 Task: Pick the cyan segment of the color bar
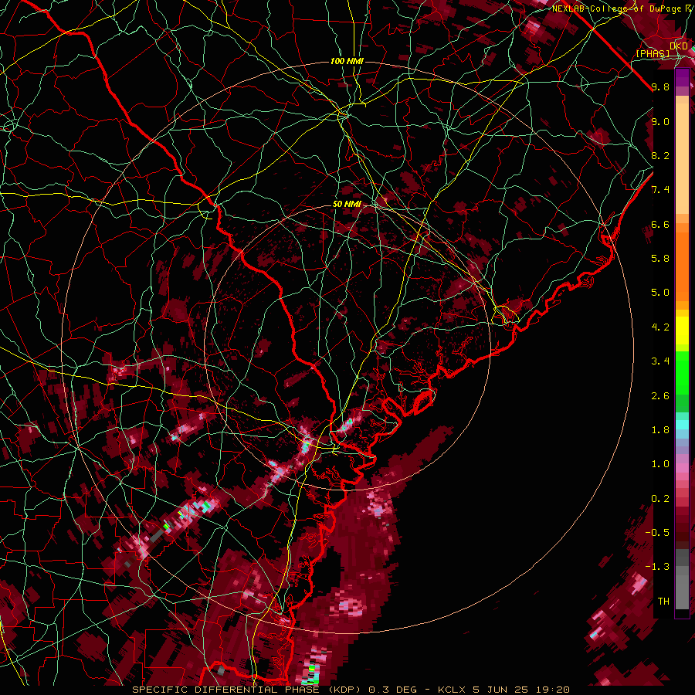pos(682,424)
